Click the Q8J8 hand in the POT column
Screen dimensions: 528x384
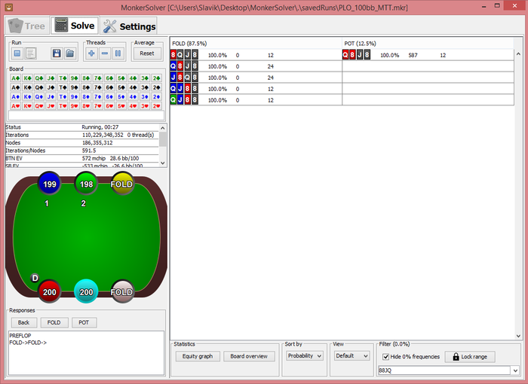tap(356, 55)
